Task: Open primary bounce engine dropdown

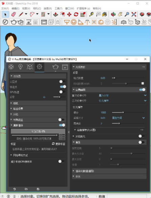Action: click(x=145, y=95)
